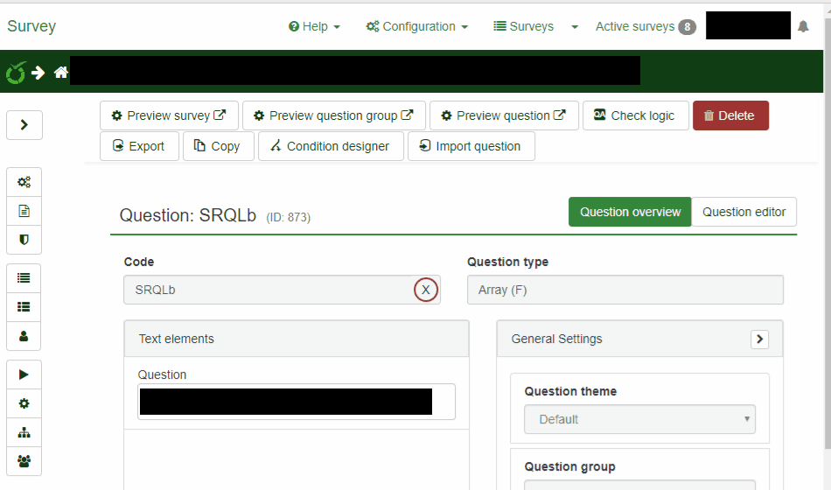Open the Surveys dropdown caret

[575, 27]
